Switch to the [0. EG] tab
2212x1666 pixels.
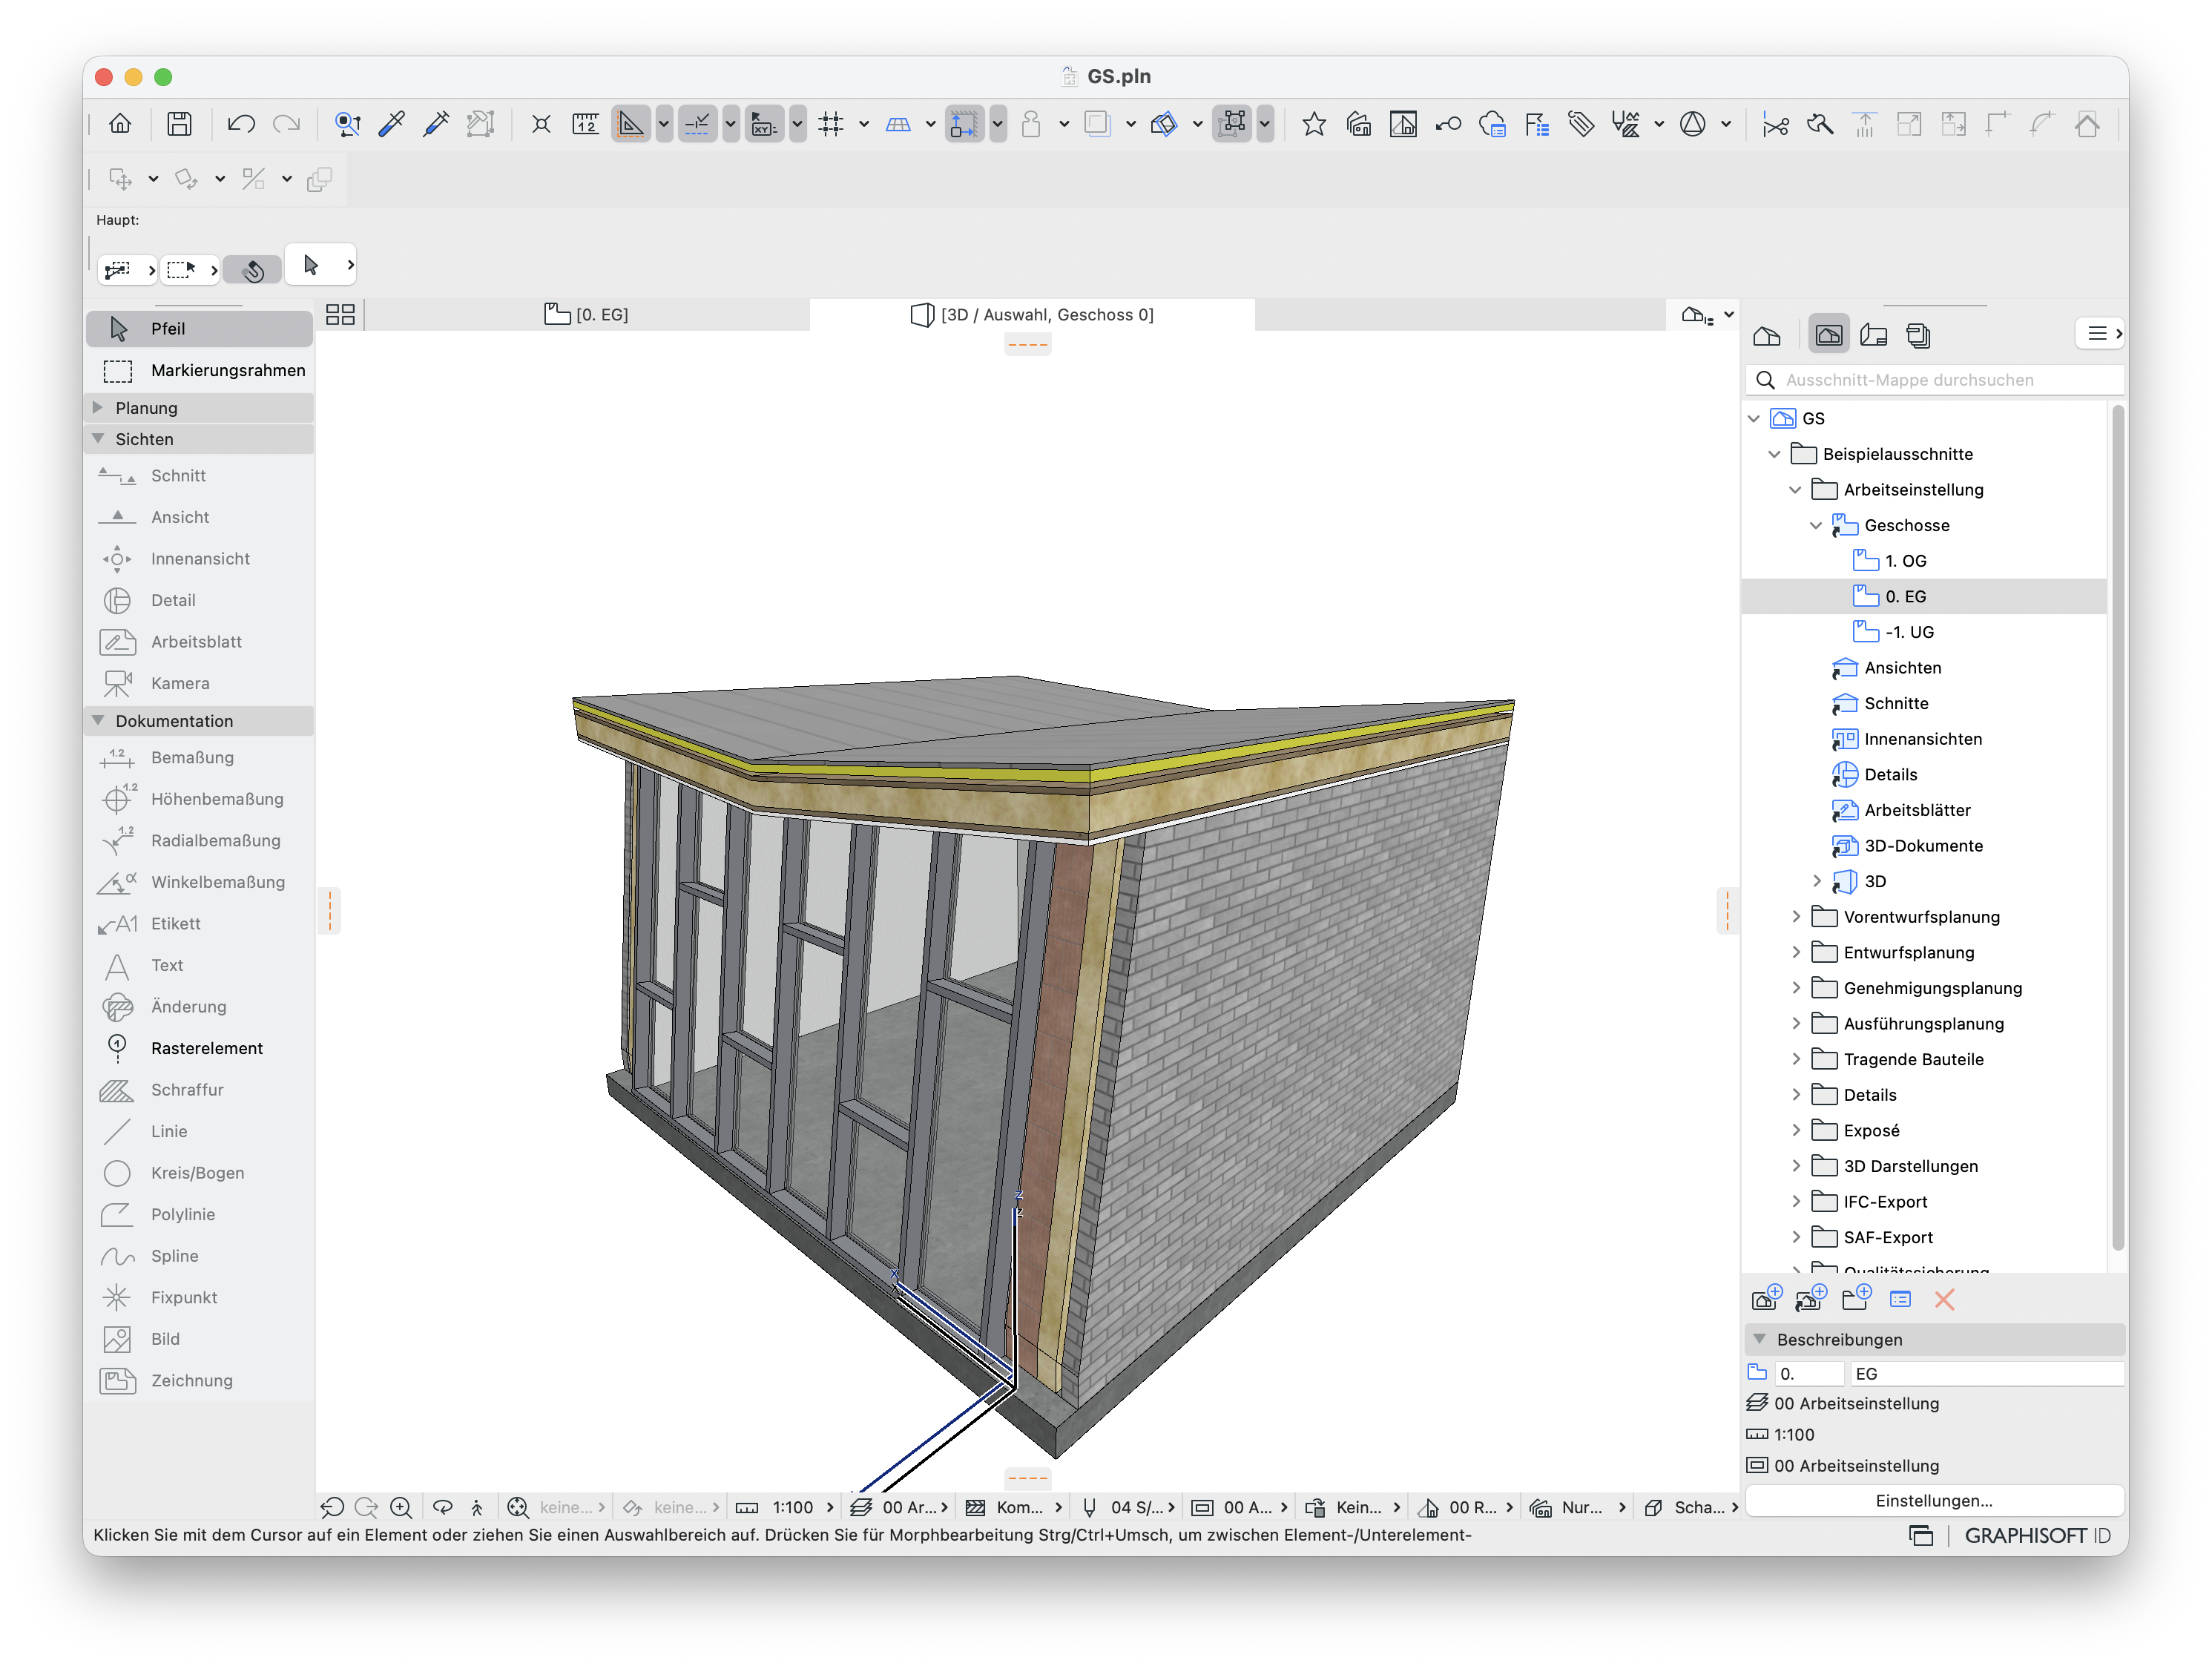click(x=586, y=314)
